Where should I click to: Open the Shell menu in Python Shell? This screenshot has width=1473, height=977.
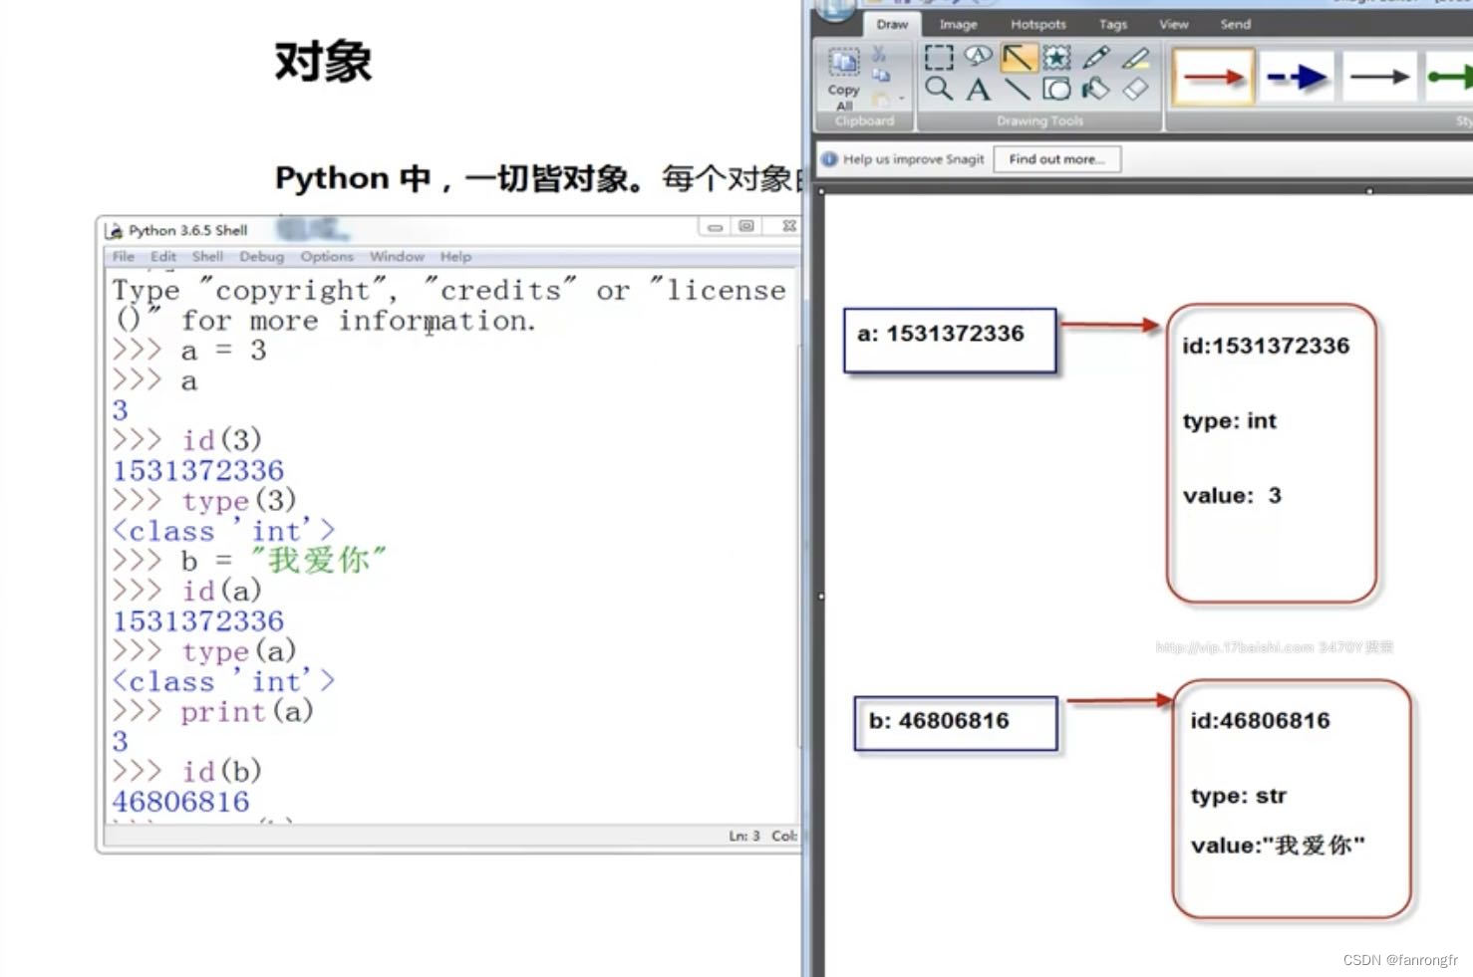pyautogui.click(x=207, y=257)
